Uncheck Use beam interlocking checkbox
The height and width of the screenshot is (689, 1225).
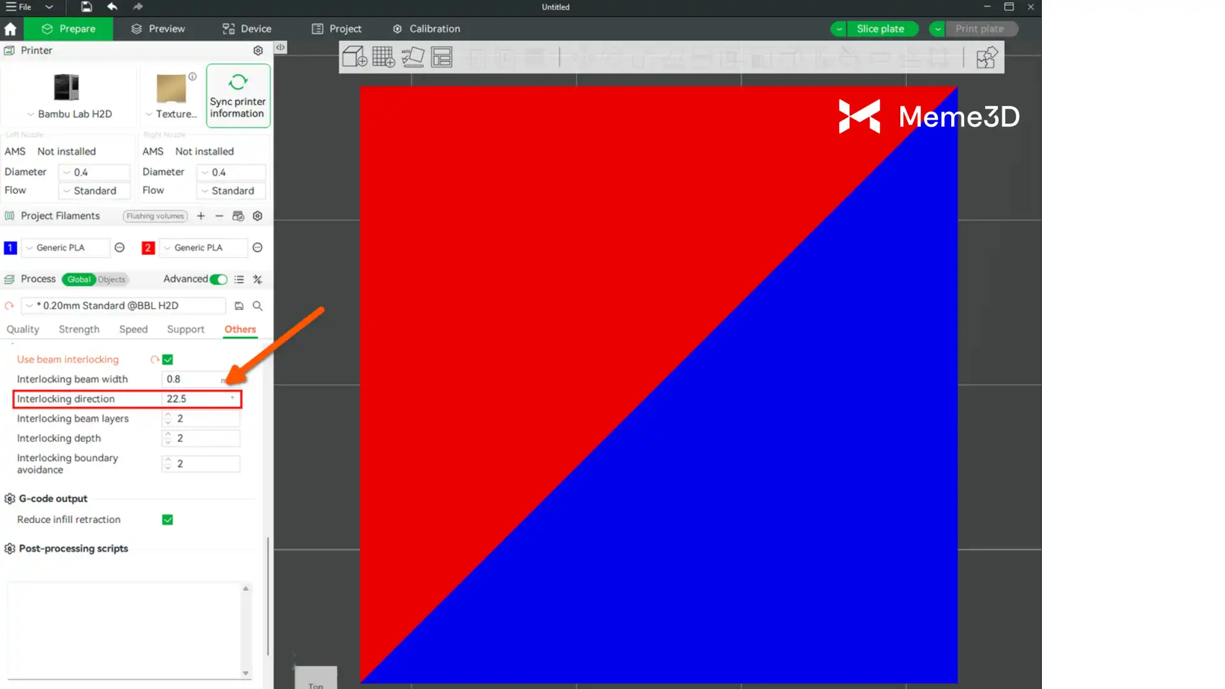168,360
